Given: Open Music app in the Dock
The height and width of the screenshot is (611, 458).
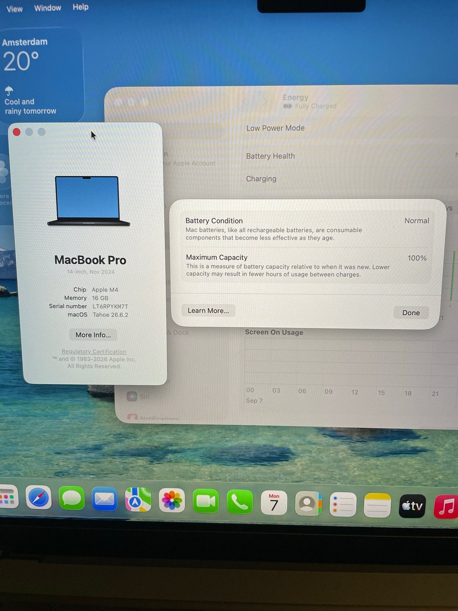Looking at the screenshot, I should click(x=446, y=506).
